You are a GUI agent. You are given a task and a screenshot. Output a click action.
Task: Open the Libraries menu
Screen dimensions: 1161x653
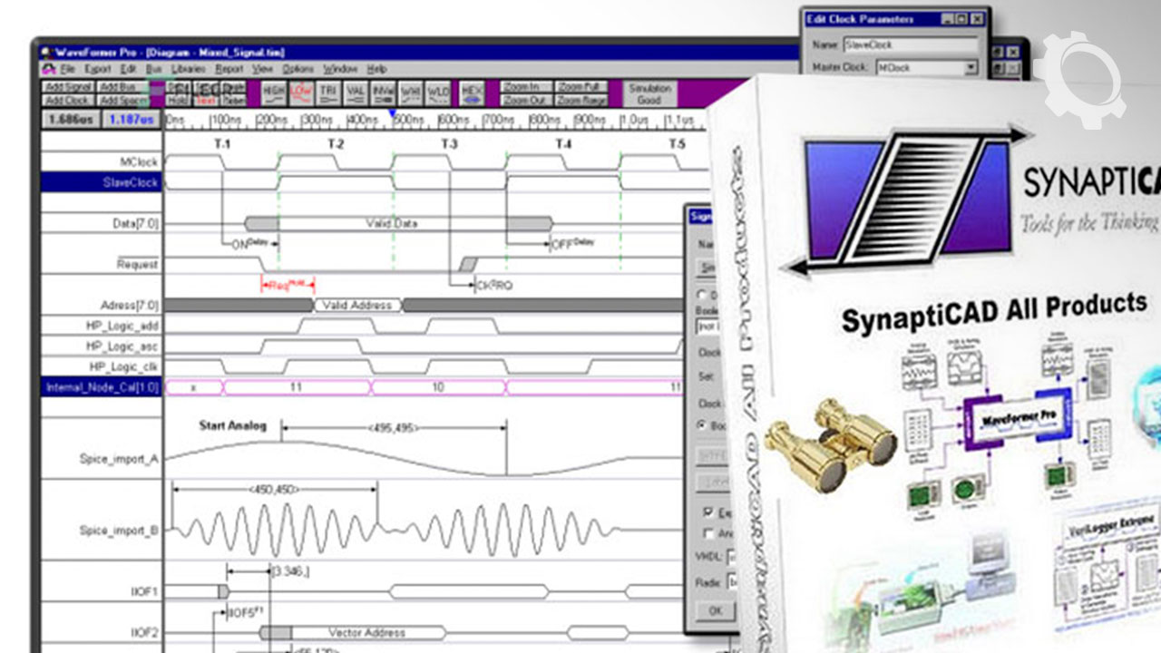pos(188,69)
